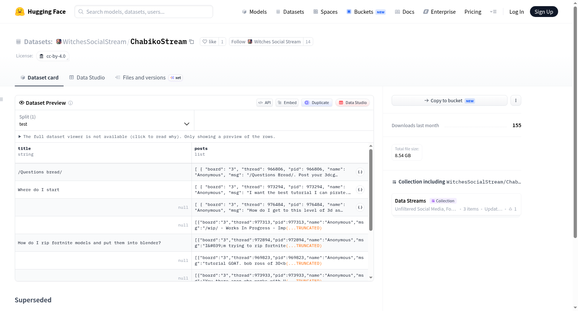Copy dataset name with the copy icon
Viewport: 578px width, 311px height.
(192, 42)
